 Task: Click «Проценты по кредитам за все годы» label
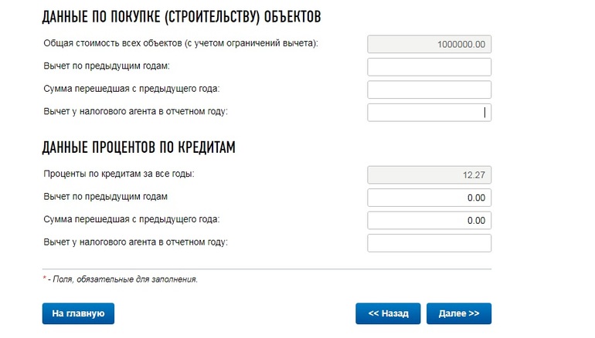tap(118, 174)
